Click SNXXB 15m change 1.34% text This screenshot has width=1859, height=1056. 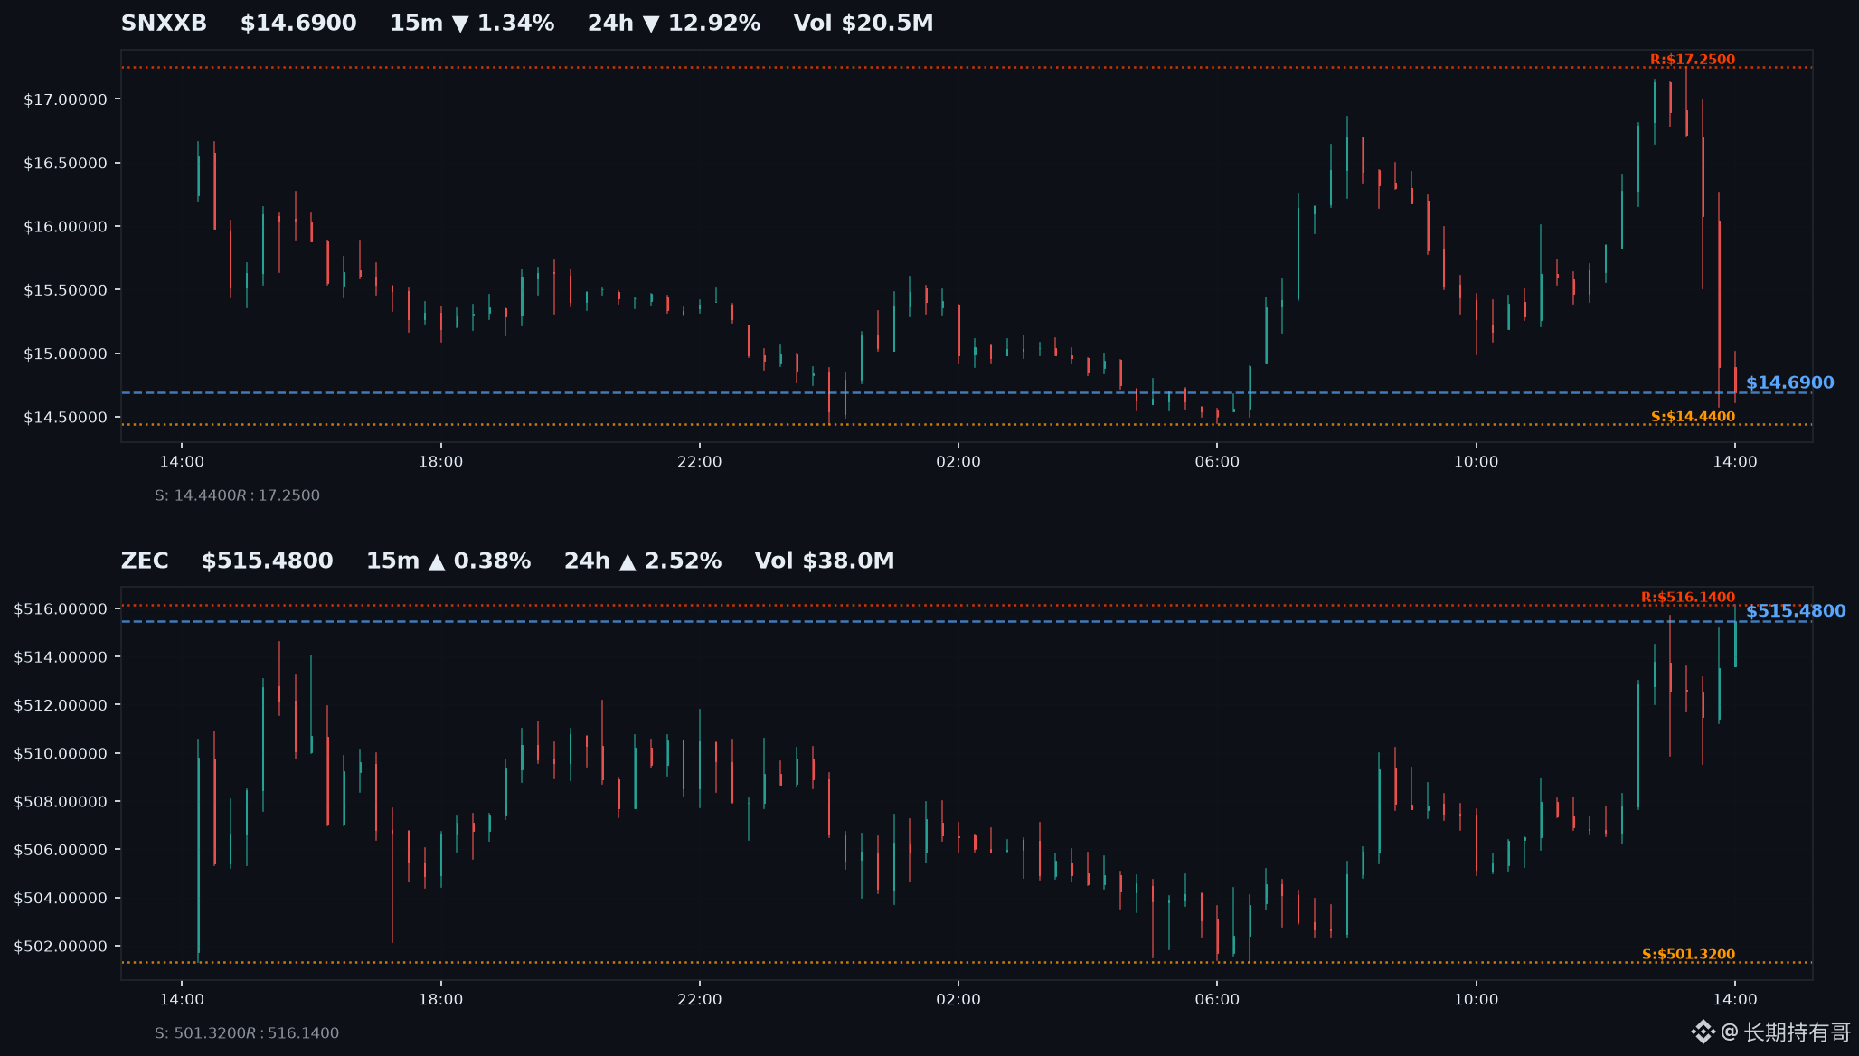(x=472, y=24)
